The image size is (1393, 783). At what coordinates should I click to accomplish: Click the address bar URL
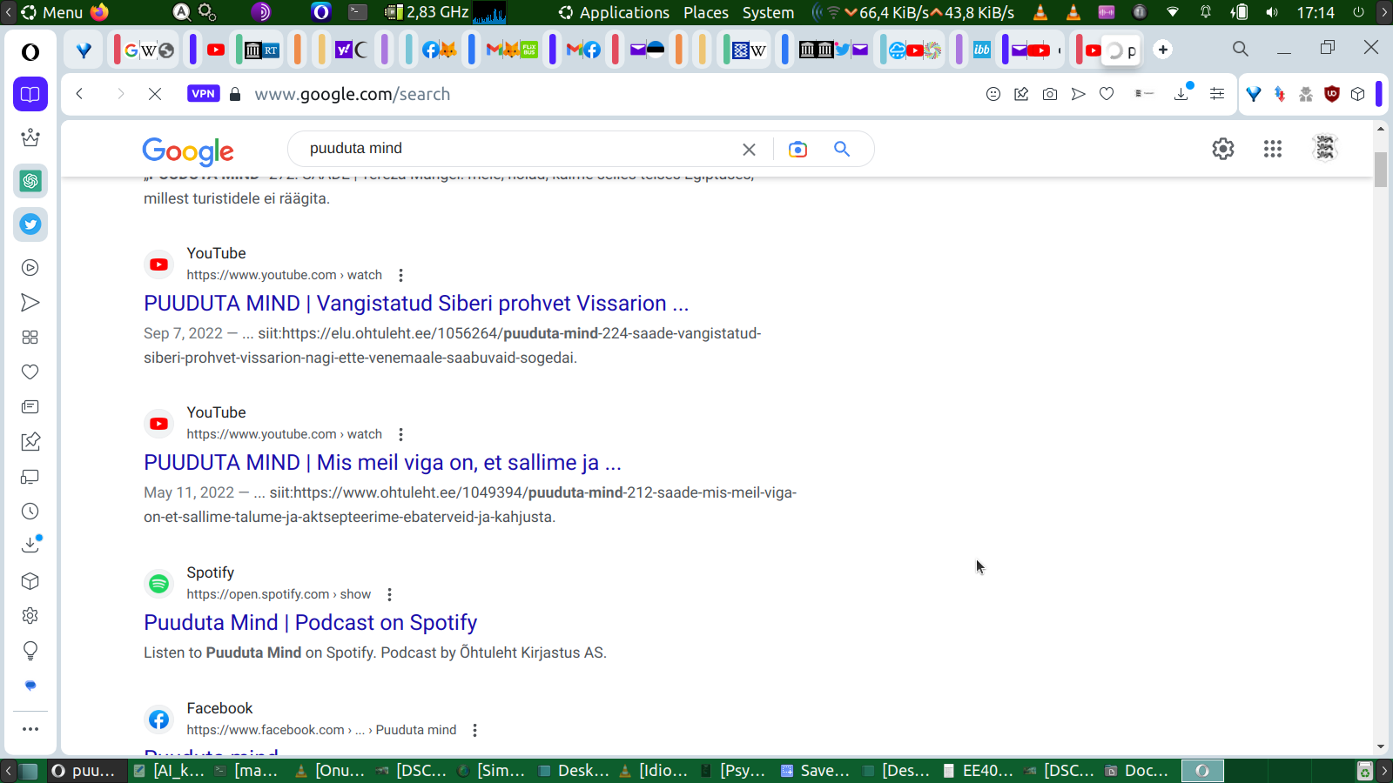coord(353,94)
